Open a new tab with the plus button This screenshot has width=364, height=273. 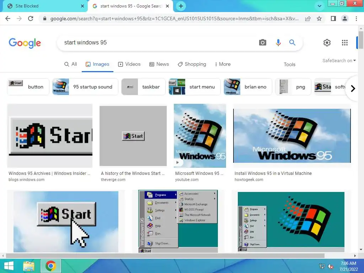click(x=181, y=6)
